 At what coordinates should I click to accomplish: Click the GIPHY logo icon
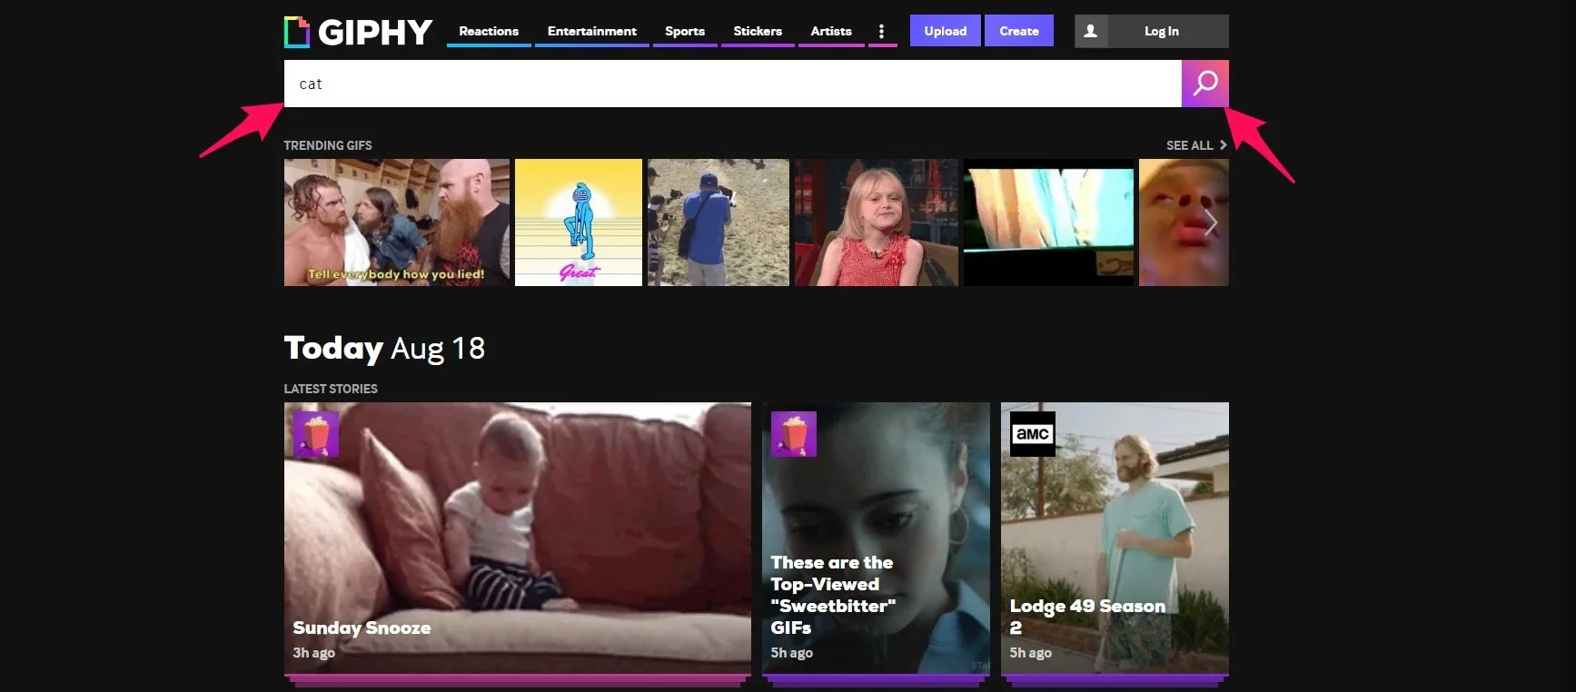(x=297, y=32)
